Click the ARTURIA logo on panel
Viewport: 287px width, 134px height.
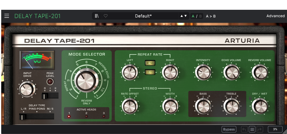(x=242, y=41)
